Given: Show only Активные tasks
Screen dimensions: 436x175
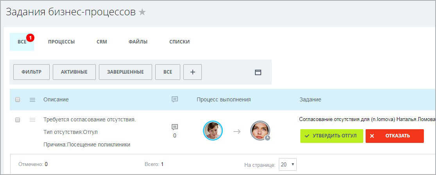Looking at the screenshot, I should pyautogui.click(x=74, y=72).
